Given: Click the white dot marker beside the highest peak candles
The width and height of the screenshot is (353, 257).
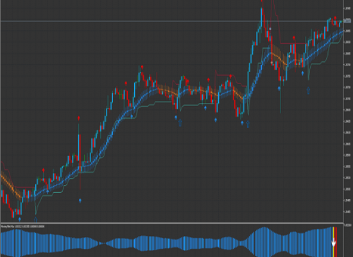Looking at the screenshot, I should point(270,29).
